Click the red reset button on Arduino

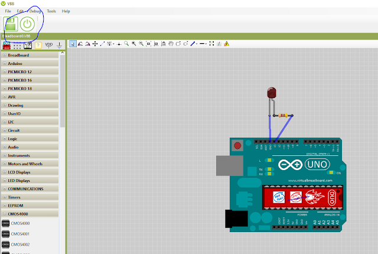tap(237, 145)
